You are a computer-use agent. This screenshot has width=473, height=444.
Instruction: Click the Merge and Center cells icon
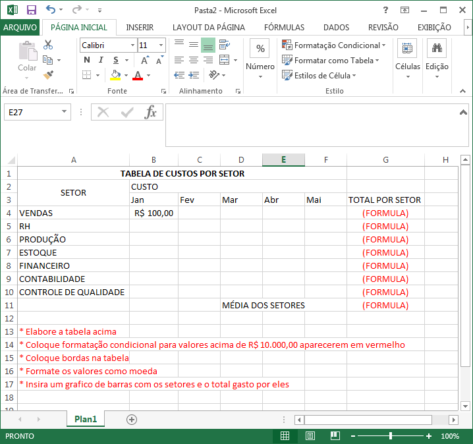pos(225,60)
